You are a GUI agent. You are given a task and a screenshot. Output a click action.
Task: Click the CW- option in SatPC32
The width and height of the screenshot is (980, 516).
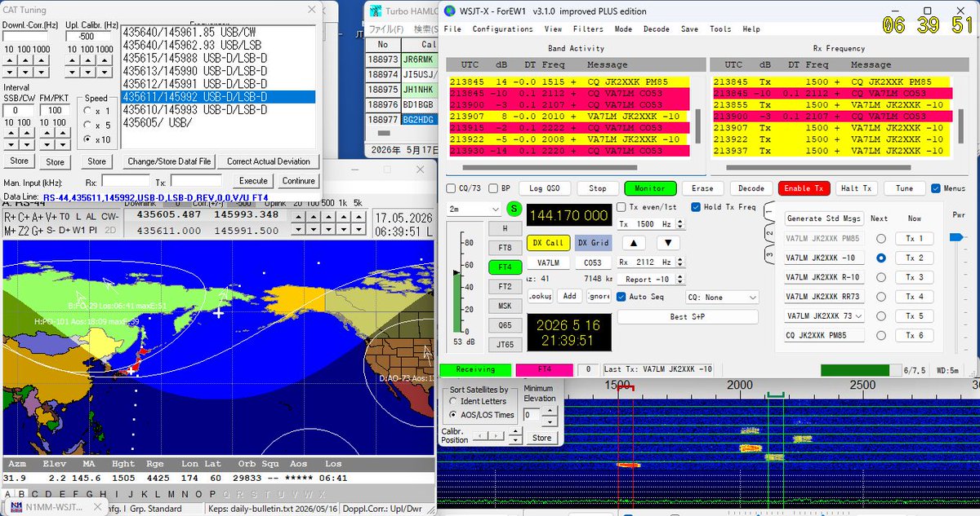tap(110, 217)
